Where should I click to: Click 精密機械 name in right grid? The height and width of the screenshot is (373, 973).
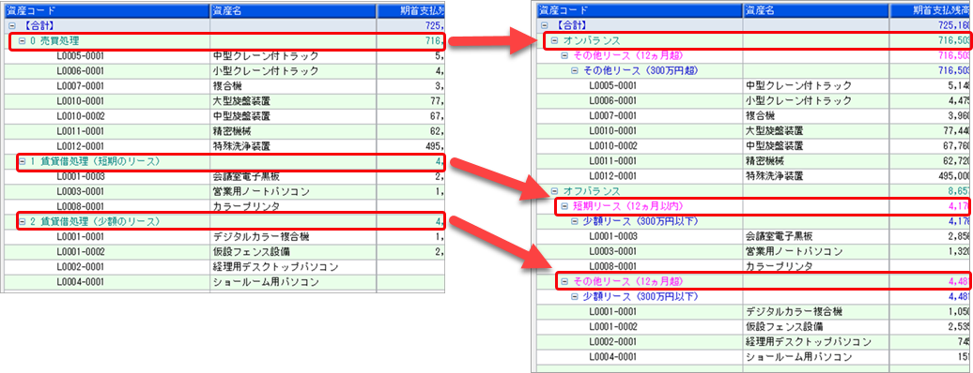point(764,161)
